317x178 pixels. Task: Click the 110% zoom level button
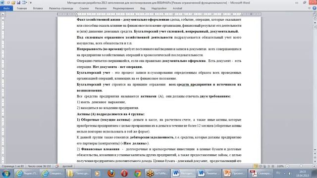coord(280,166)
